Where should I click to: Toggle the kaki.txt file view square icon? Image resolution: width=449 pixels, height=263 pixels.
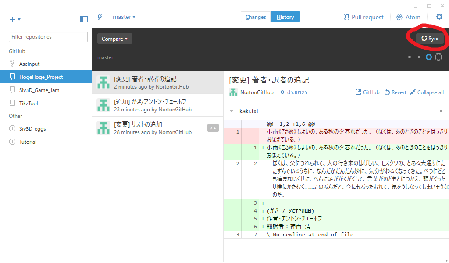[x=441, y=111]
